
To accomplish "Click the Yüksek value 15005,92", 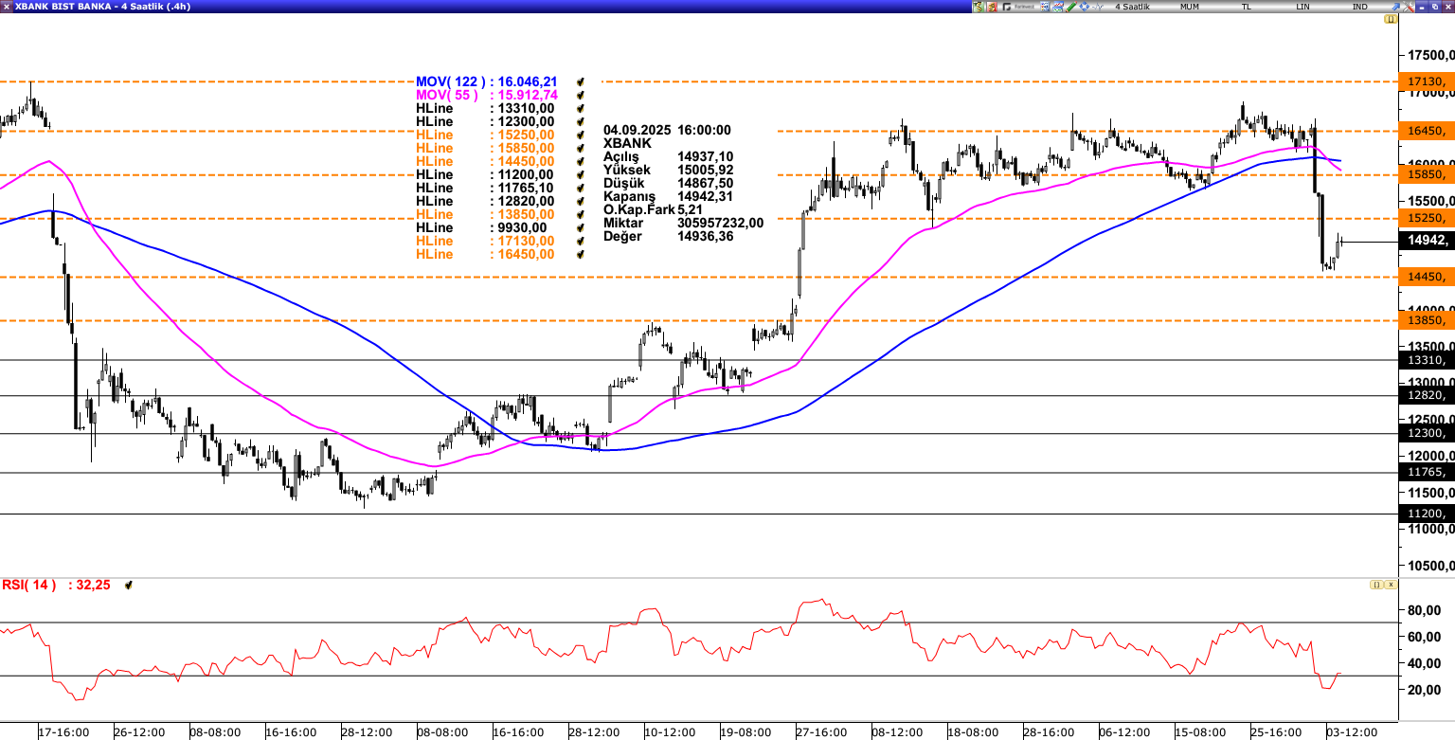I will (x=705, y=170).
